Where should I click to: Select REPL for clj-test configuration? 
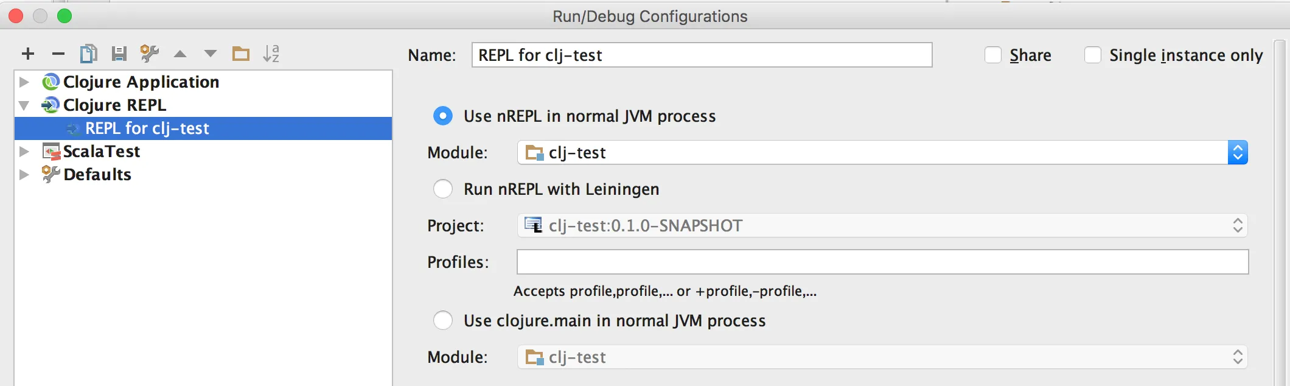coord(147,128)
